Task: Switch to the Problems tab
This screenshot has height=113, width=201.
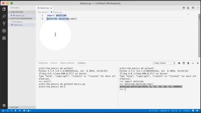Action: click(43, 63)
